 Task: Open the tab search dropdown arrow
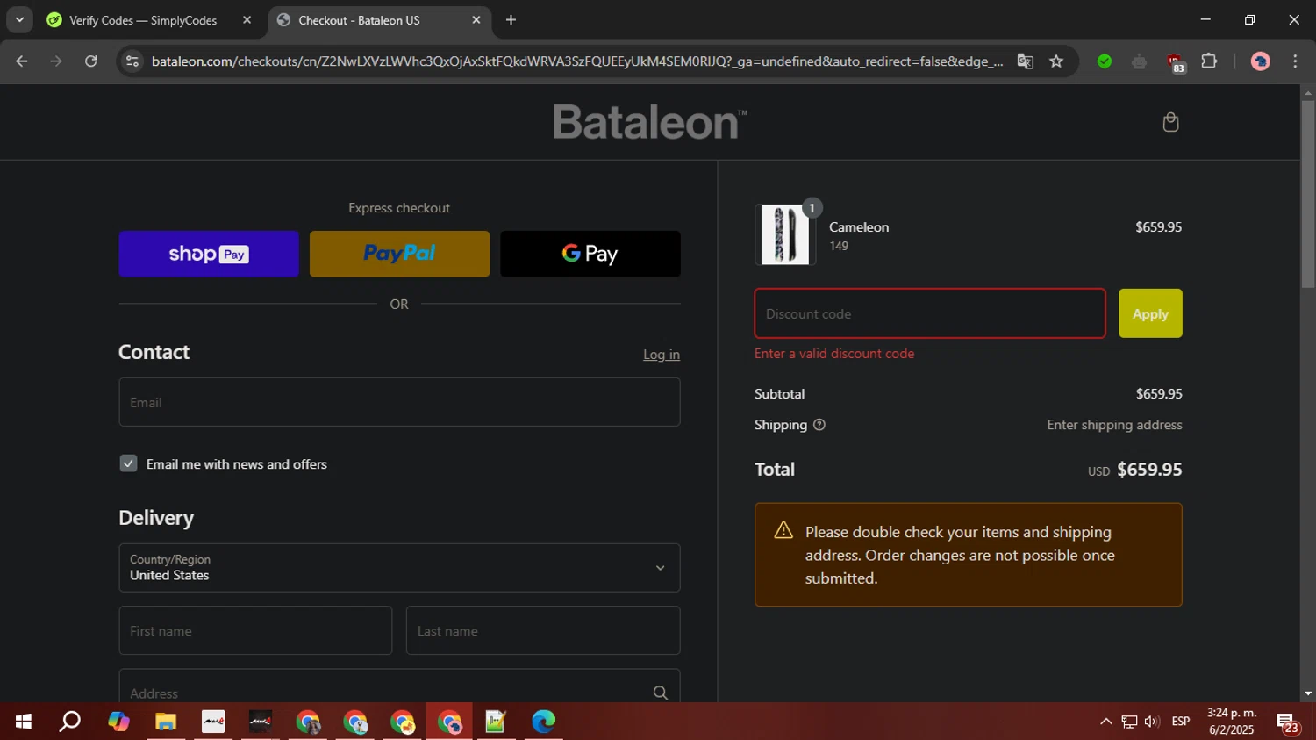tap(19, 19)
